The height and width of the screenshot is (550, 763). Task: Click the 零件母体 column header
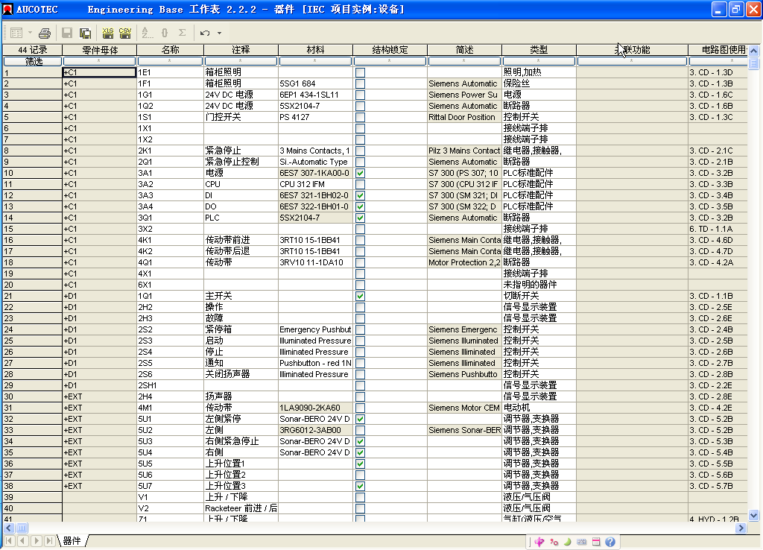pos(99,50)
